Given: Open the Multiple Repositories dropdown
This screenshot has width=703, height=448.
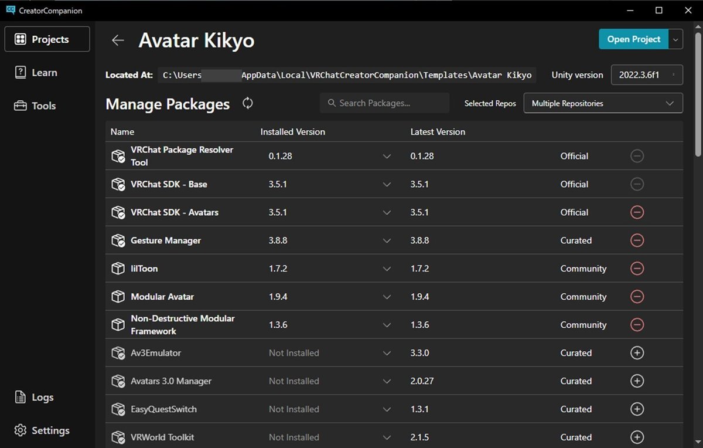Looking at the screenshot, I should (x=603, y=103).
